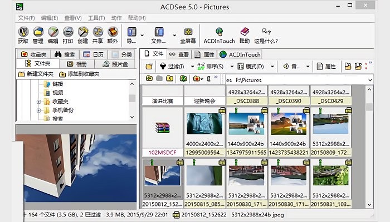Switch to the 相册 album tab
The image size is (390, 222).
pyautogui.click(x=77, y=64)
